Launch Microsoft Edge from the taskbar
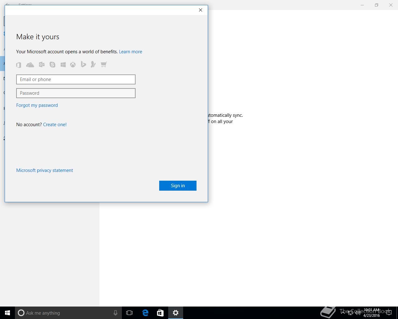Screen dimensions: 398x319 tap(145, 313)
